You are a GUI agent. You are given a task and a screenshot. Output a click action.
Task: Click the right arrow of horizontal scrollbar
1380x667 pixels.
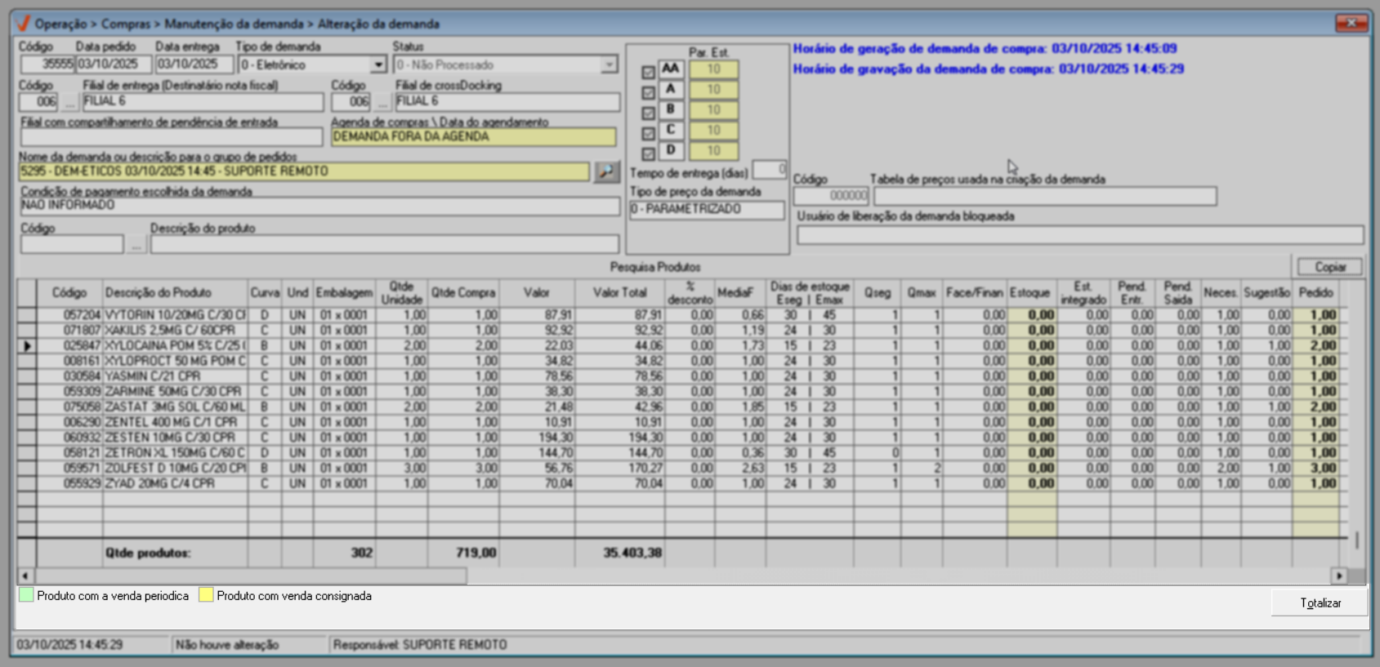(x=1338, y=576)
